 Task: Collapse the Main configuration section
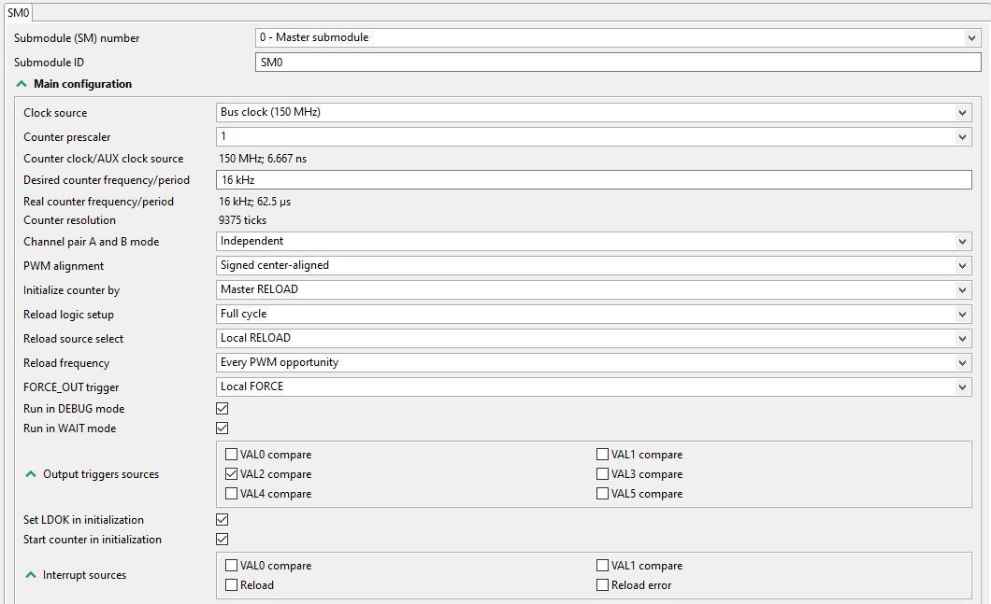22,84
